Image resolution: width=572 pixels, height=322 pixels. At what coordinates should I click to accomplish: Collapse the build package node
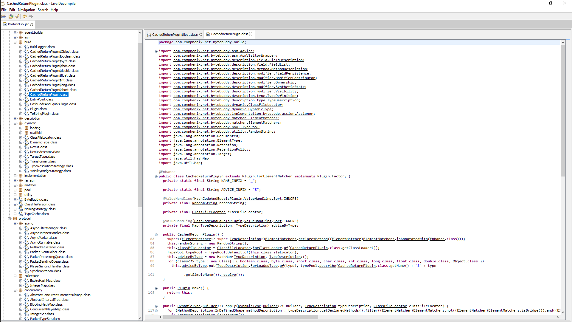pos(15,42)
